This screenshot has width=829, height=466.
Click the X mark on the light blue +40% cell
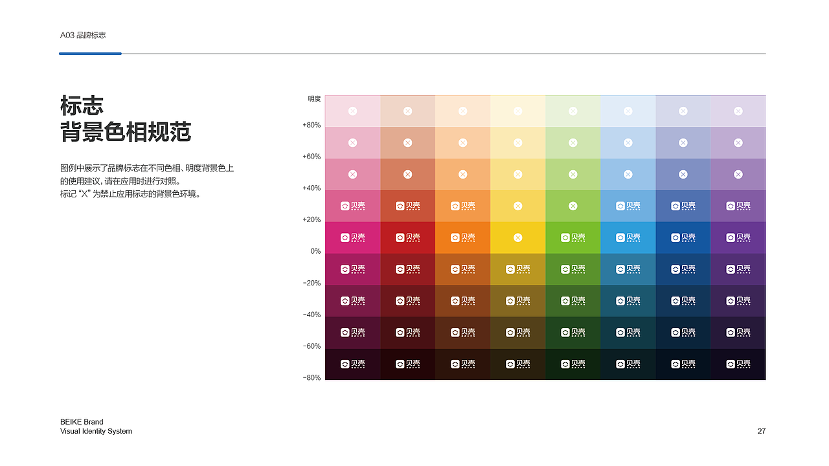[x=628, y=174]
